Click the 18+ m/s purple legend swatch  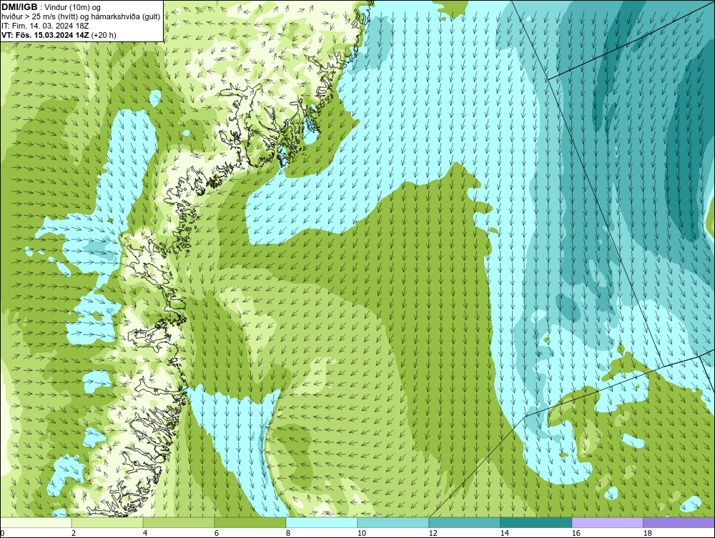pos(679,522)
